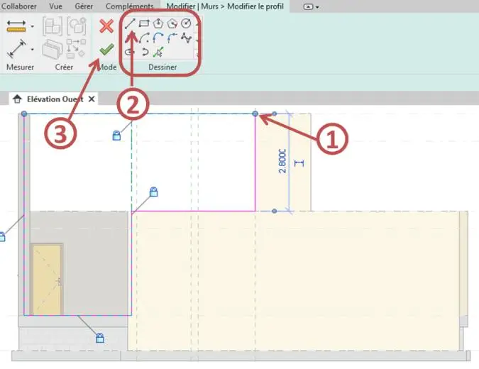Toggle the padlock on the top profile line
Screen dimensions: 479x369
click(x=116, y=136)
